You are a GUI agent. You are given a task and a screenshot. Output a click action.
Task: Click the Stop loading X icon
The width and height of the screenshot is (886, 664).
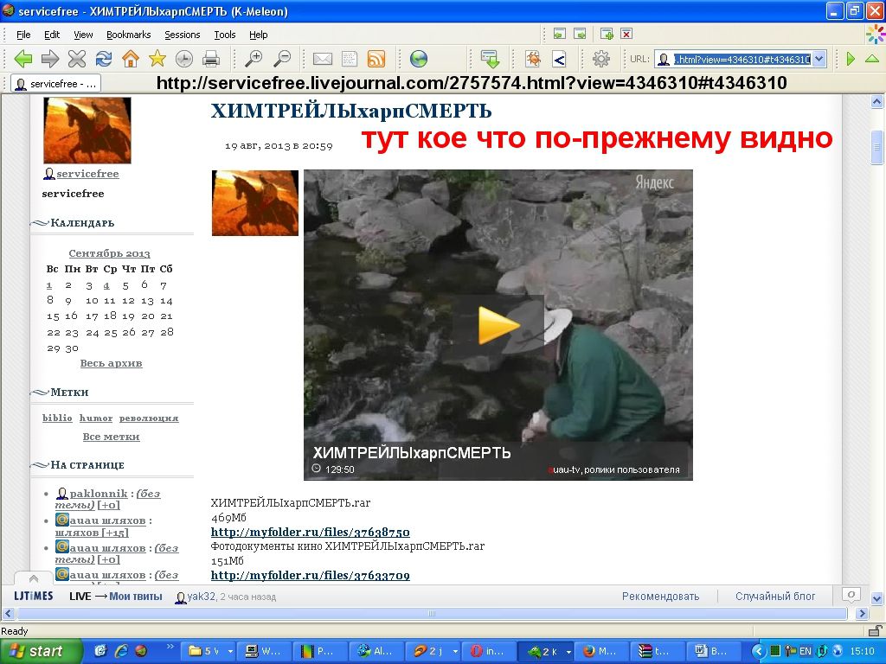(77, 58)
